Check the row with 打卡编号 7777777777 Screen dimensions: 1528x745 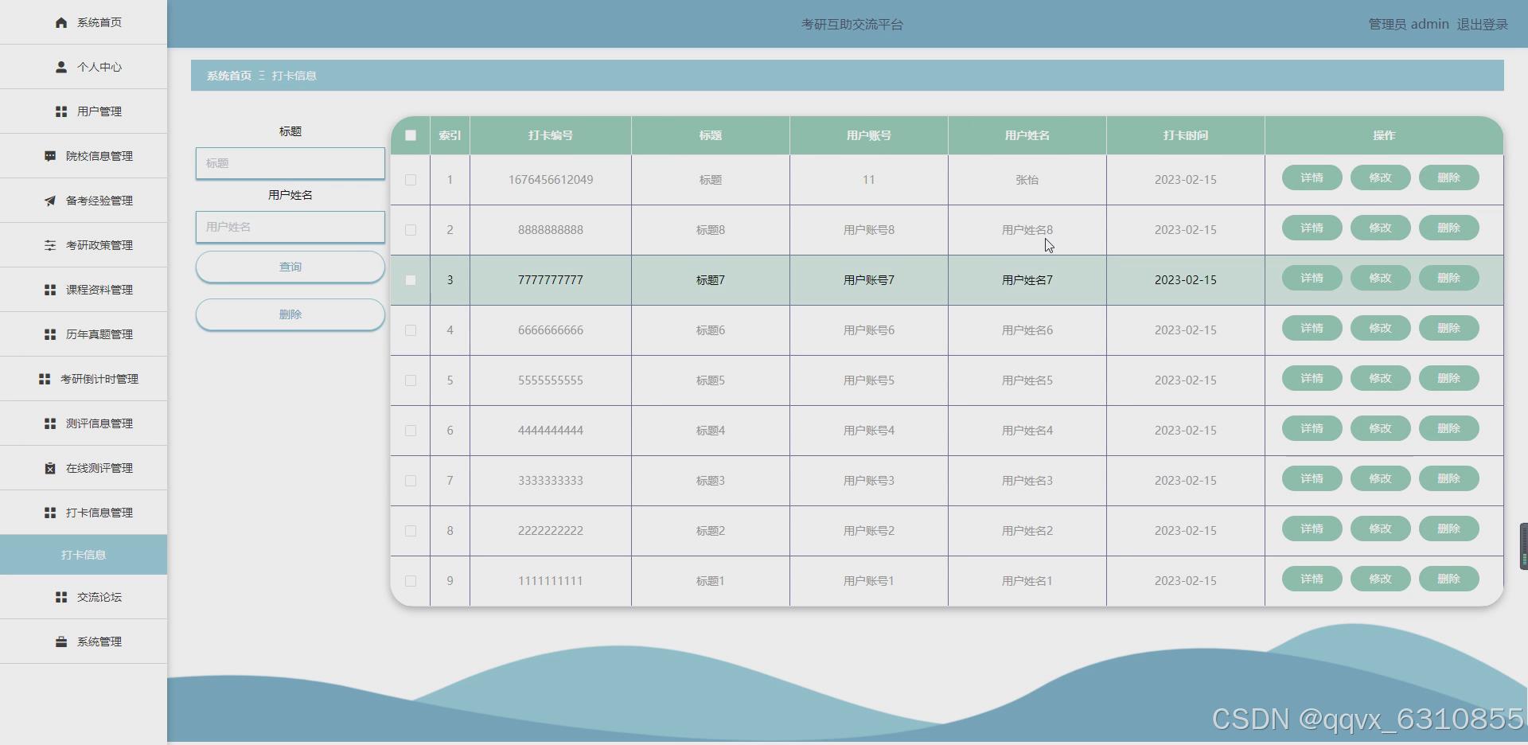pyautogui.click(x=411, y=280)
